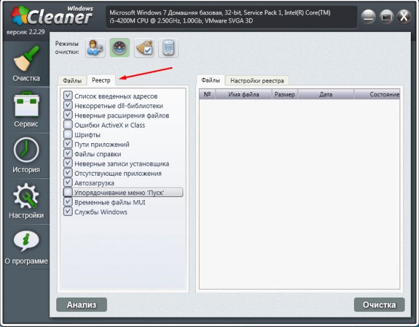Image resolution: width=419 pixels, height=327 pixels.
Task: Sort by the № column header
Action: (x=208, y=94)
